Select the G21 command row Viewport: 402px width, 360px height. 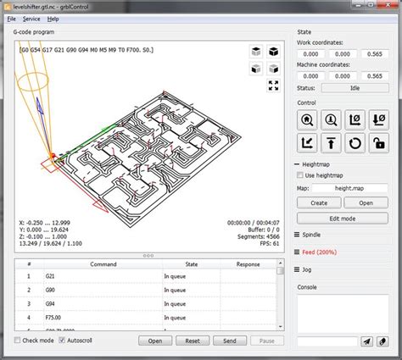tap(146, 276)
